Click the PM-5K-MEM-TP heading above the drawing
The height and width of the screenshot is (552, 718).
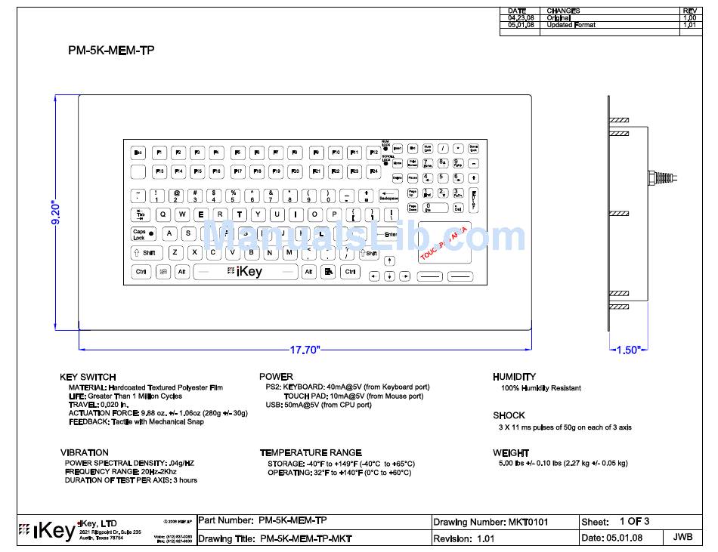coord(111,51)
